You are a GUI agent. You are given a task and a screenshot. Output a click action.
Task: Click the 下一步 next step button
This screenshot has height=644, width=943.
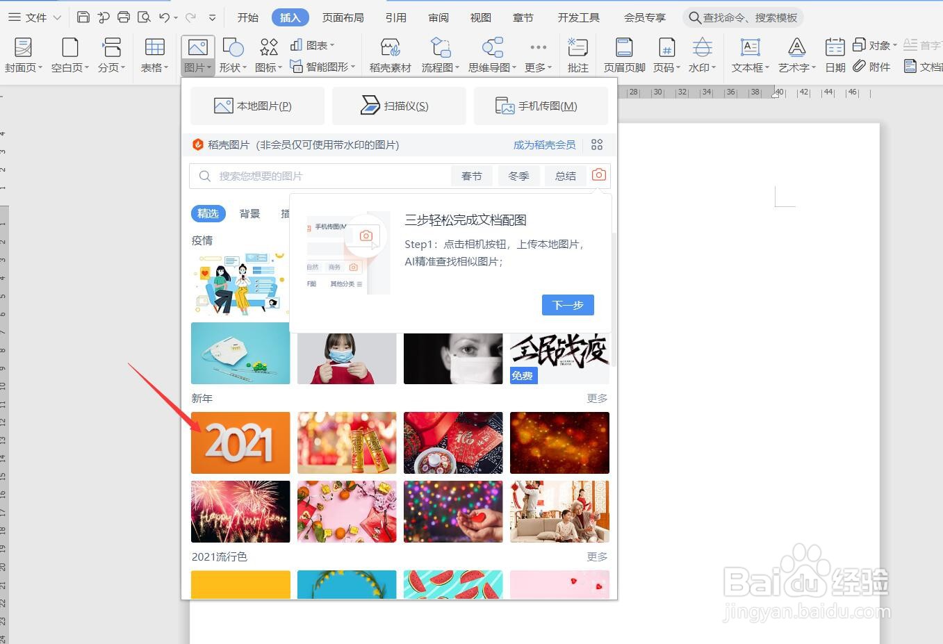tap(567, 304)
